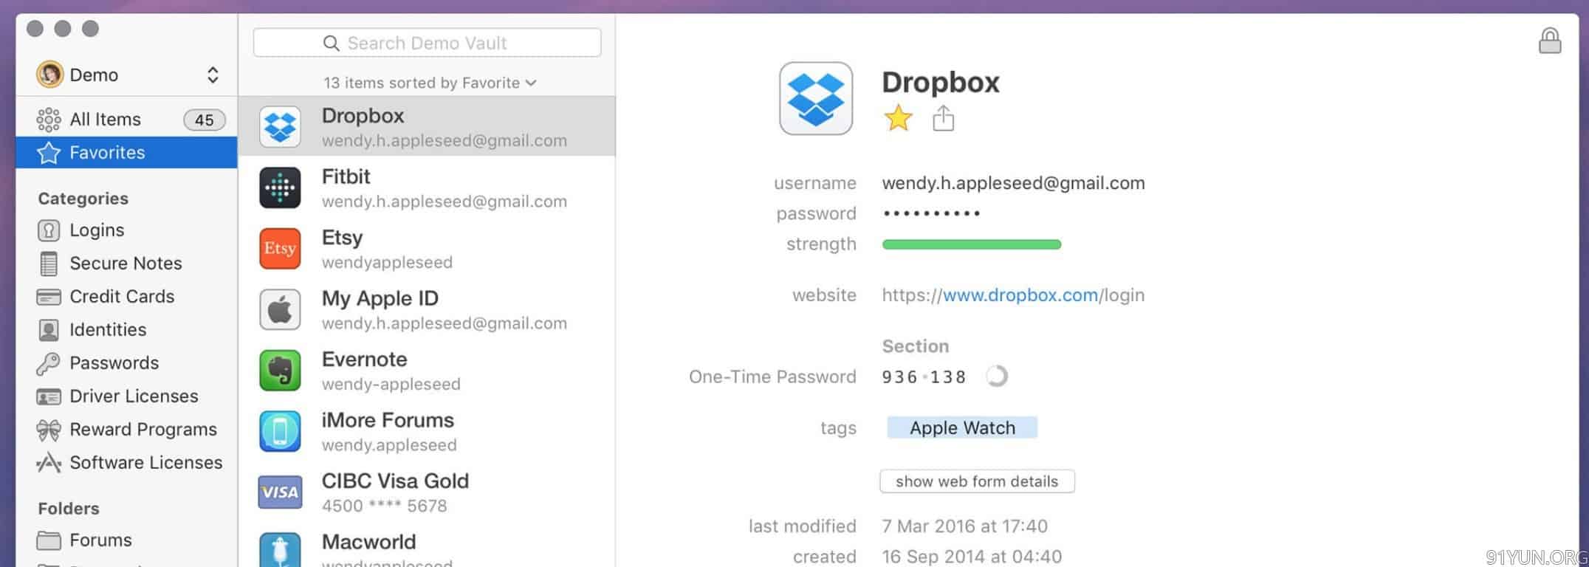Click the Etsy icon in list
This screenshot has height=567, width=1589.
tap(280, 248)
